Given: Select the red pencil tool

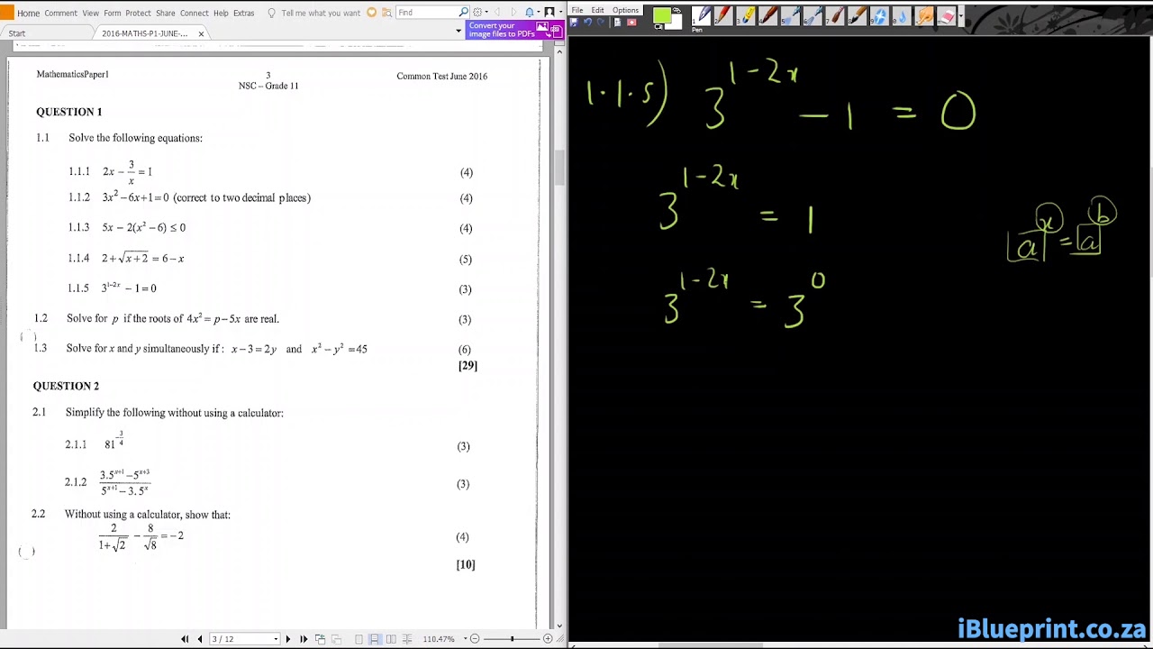Looking at the screenshot, I should coord(724,16).
